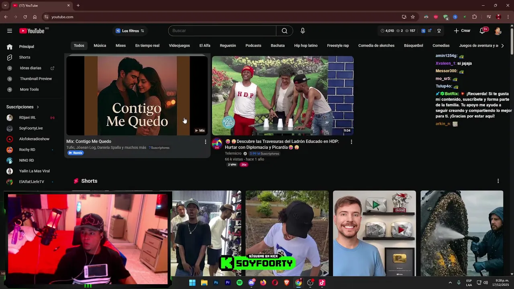Viewport: 514px width, 289px height.
Task: Click the Crear button
Action: [x=462, y=31]
